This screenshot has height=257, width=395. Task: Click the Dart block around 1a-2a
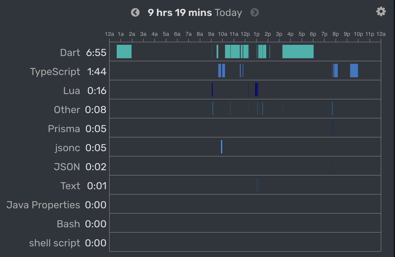[x=124, y=52]
